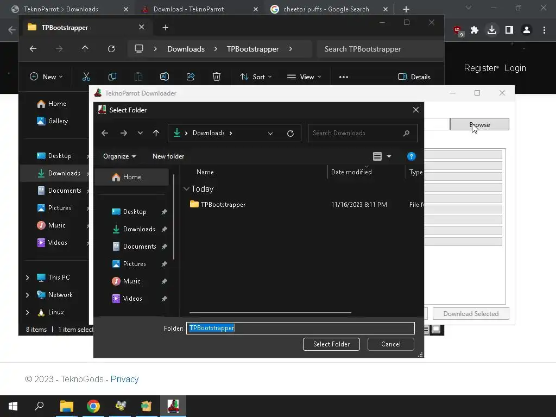The image size is (556, 417).
Task: Open view options arrow in dialog
Action: coord(389,156)
